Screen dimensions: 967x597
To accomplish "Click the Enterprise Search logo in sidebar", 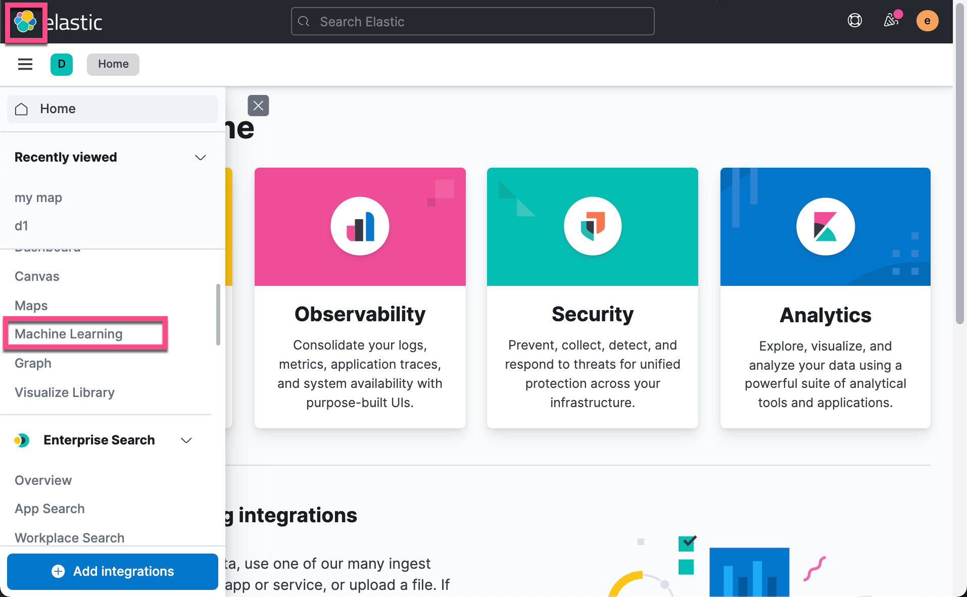I will [21, 440].
